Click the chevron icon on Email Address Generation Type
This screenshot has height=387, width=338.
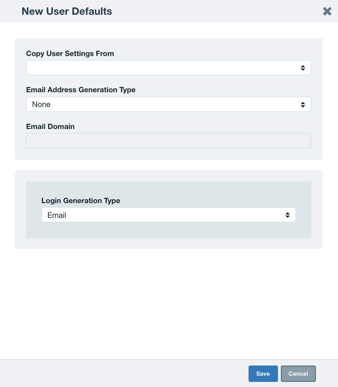click(303, 104)
